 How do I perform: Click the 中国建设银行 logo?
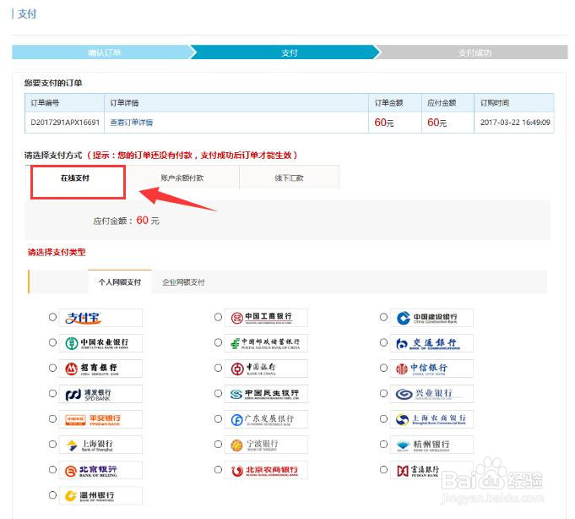pos(431,318)
